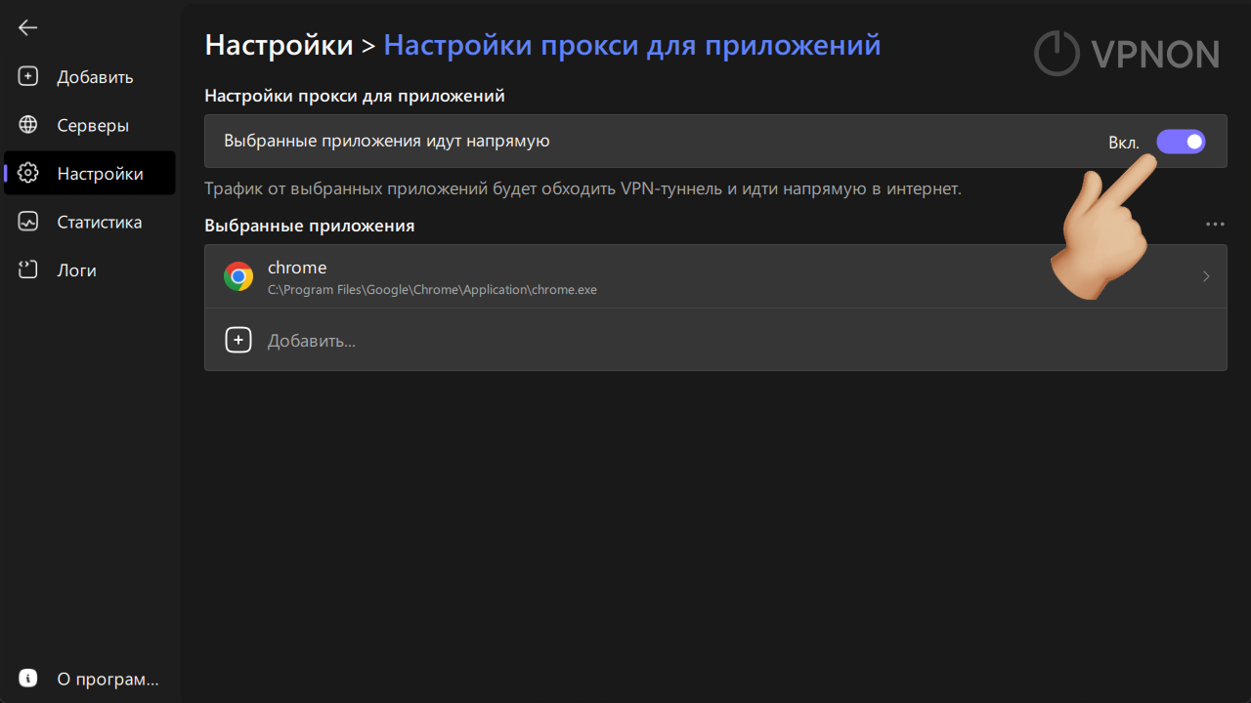Click the Chrome browser icon
The image size is (1251, 703).
point(238,276)
